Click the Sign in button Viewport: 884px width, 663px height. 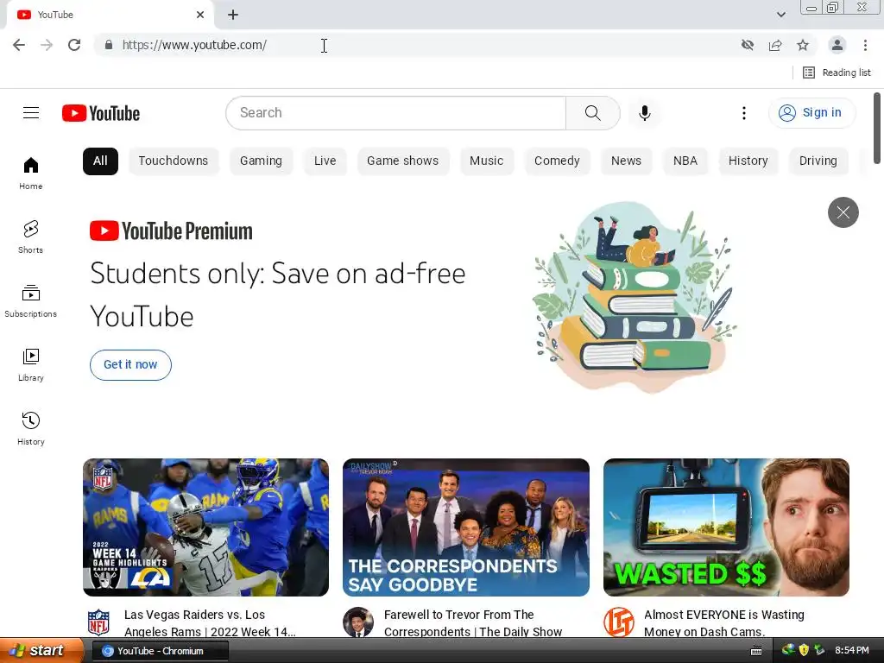pyautogui.click(x=811, y=113)
